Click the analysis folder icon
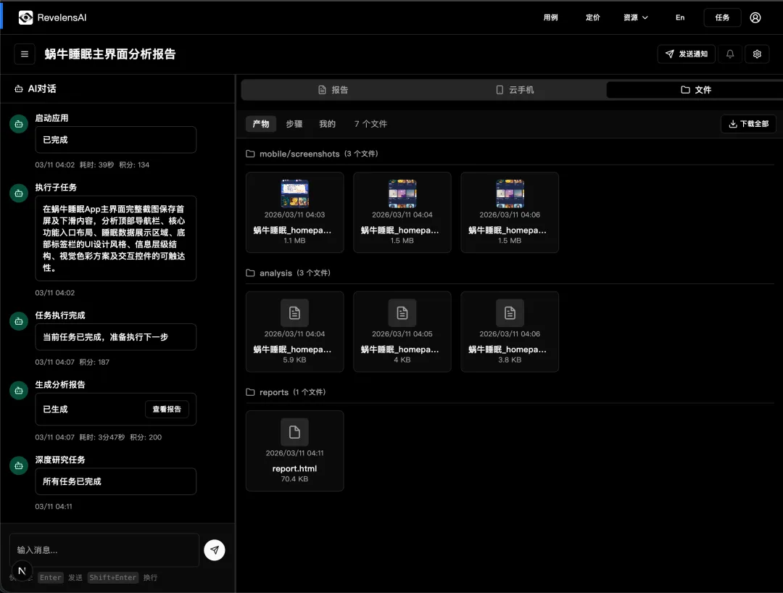This screenshot has width=783, height=593. 250,273
